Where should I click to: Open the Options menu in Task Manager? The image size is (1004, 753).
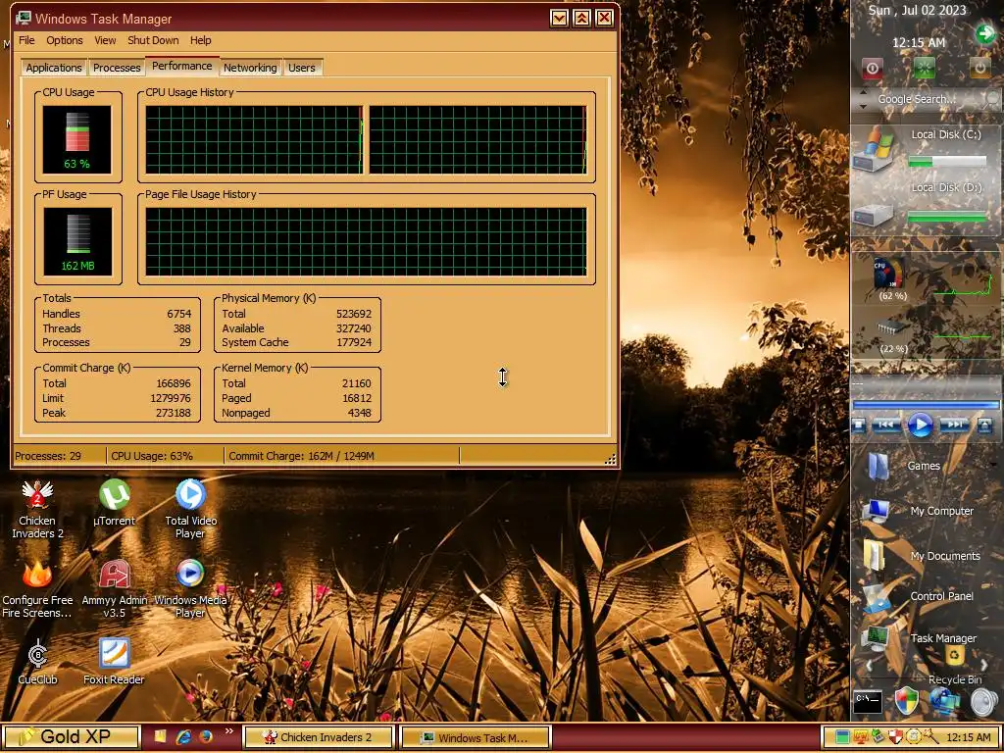[x=65, y=40]
